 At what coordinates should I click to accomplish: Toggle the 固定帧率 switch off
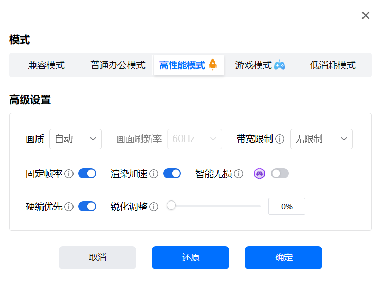click(x=87, y=173)
